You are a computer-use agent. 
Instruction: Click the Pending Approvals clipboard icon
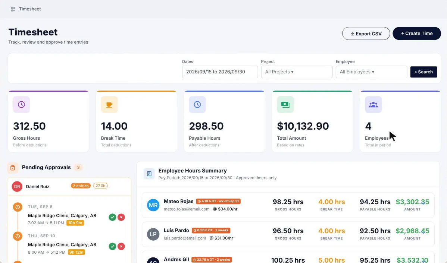pyautogui.click(x=13, y=168)
